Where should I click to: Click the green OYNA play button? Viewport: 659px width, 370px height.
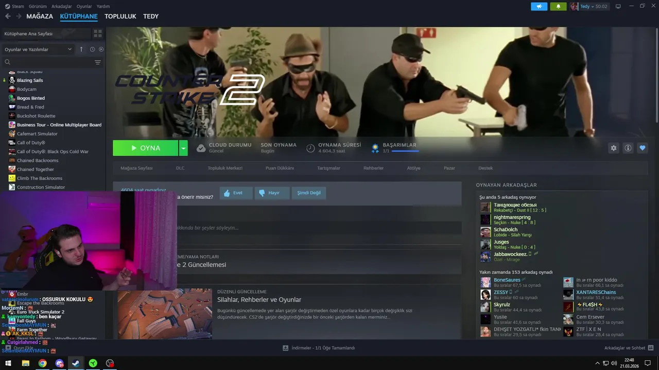click(145, 148)
